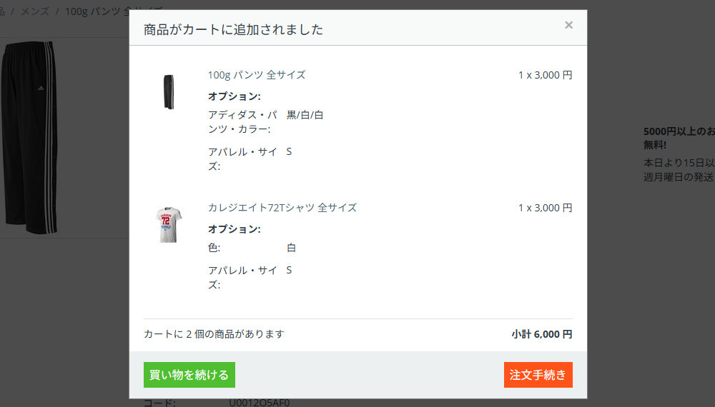
Task: Proceed with the orange 注文手続き button
Action: coord(538,375)
